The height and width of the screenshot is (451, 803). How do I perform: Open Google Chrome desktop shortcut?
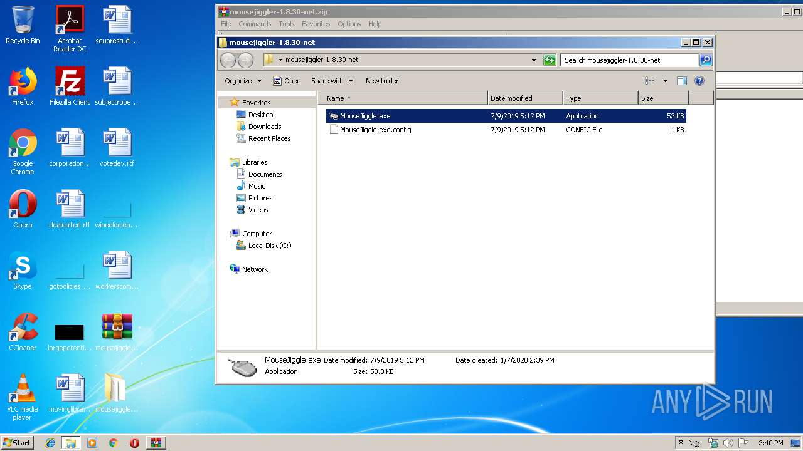click(x=23, y=152)
